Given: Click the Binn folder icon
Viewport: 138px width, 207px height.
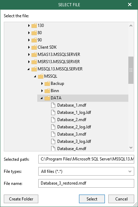Looking at the screenshot, I should [x=47, y=91].
